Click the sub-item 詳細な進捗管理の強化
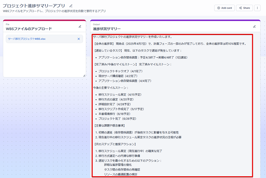 click(x=118, y=165)
